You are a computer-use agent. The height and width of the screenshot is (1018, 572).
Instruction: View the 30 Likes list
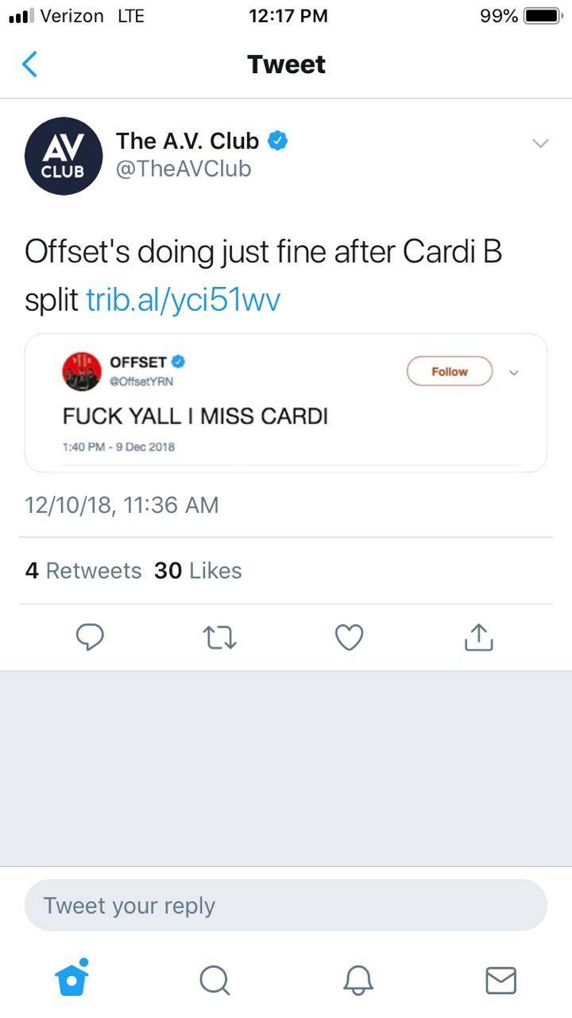(198, 570)
